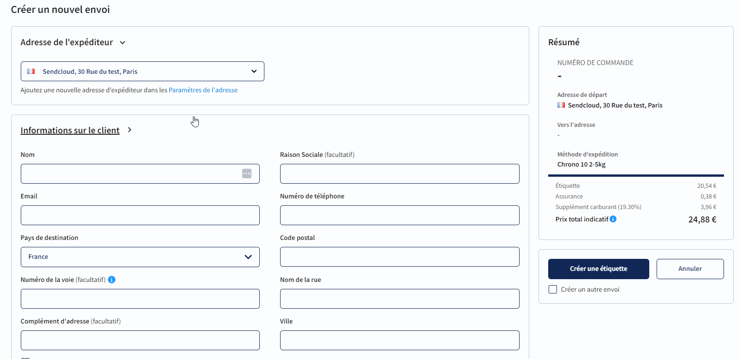Viewport: 742px width, 359px height.
Task: Click the Assurance price 0,38 €
Action: tap(708, 197)
